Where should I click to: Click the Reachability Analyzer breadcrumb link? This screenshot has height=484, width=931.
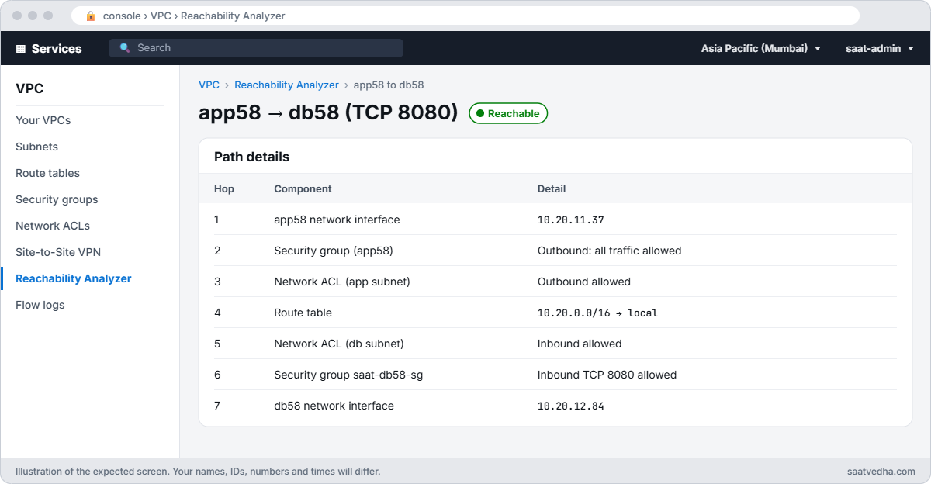pyautogui.click(x=286, y=85)
